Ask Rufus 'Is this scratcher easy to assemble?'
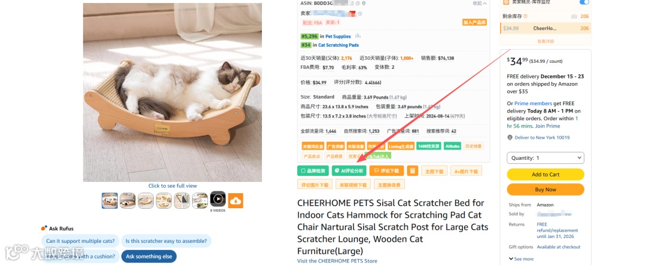The width and height of the screenshot is (646, 265). pos(166,241)
